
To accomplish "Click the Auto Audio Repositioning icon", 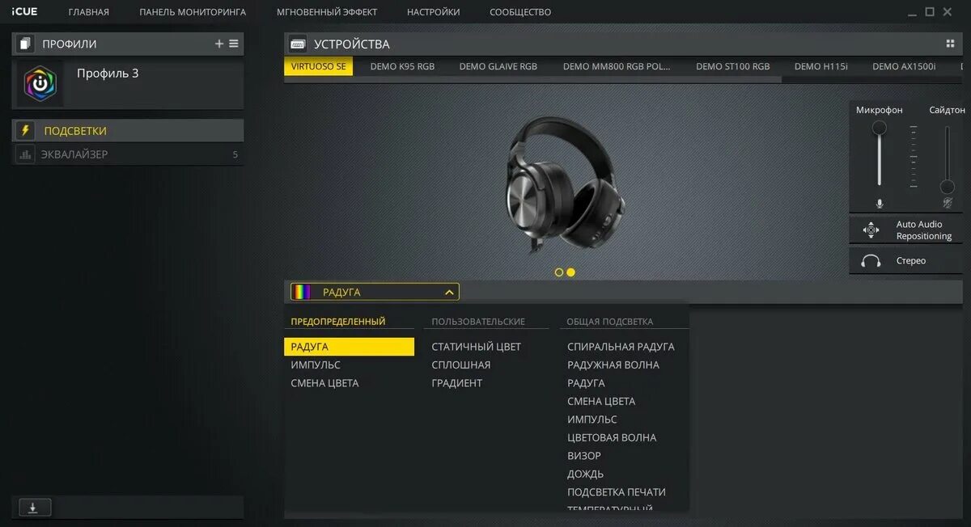I will [871, 230].
